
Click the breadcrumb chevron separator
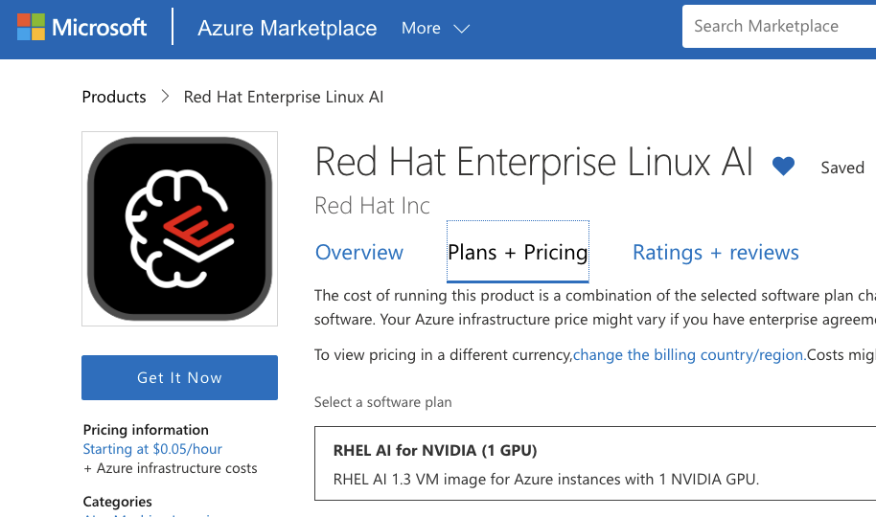(165, 97)
